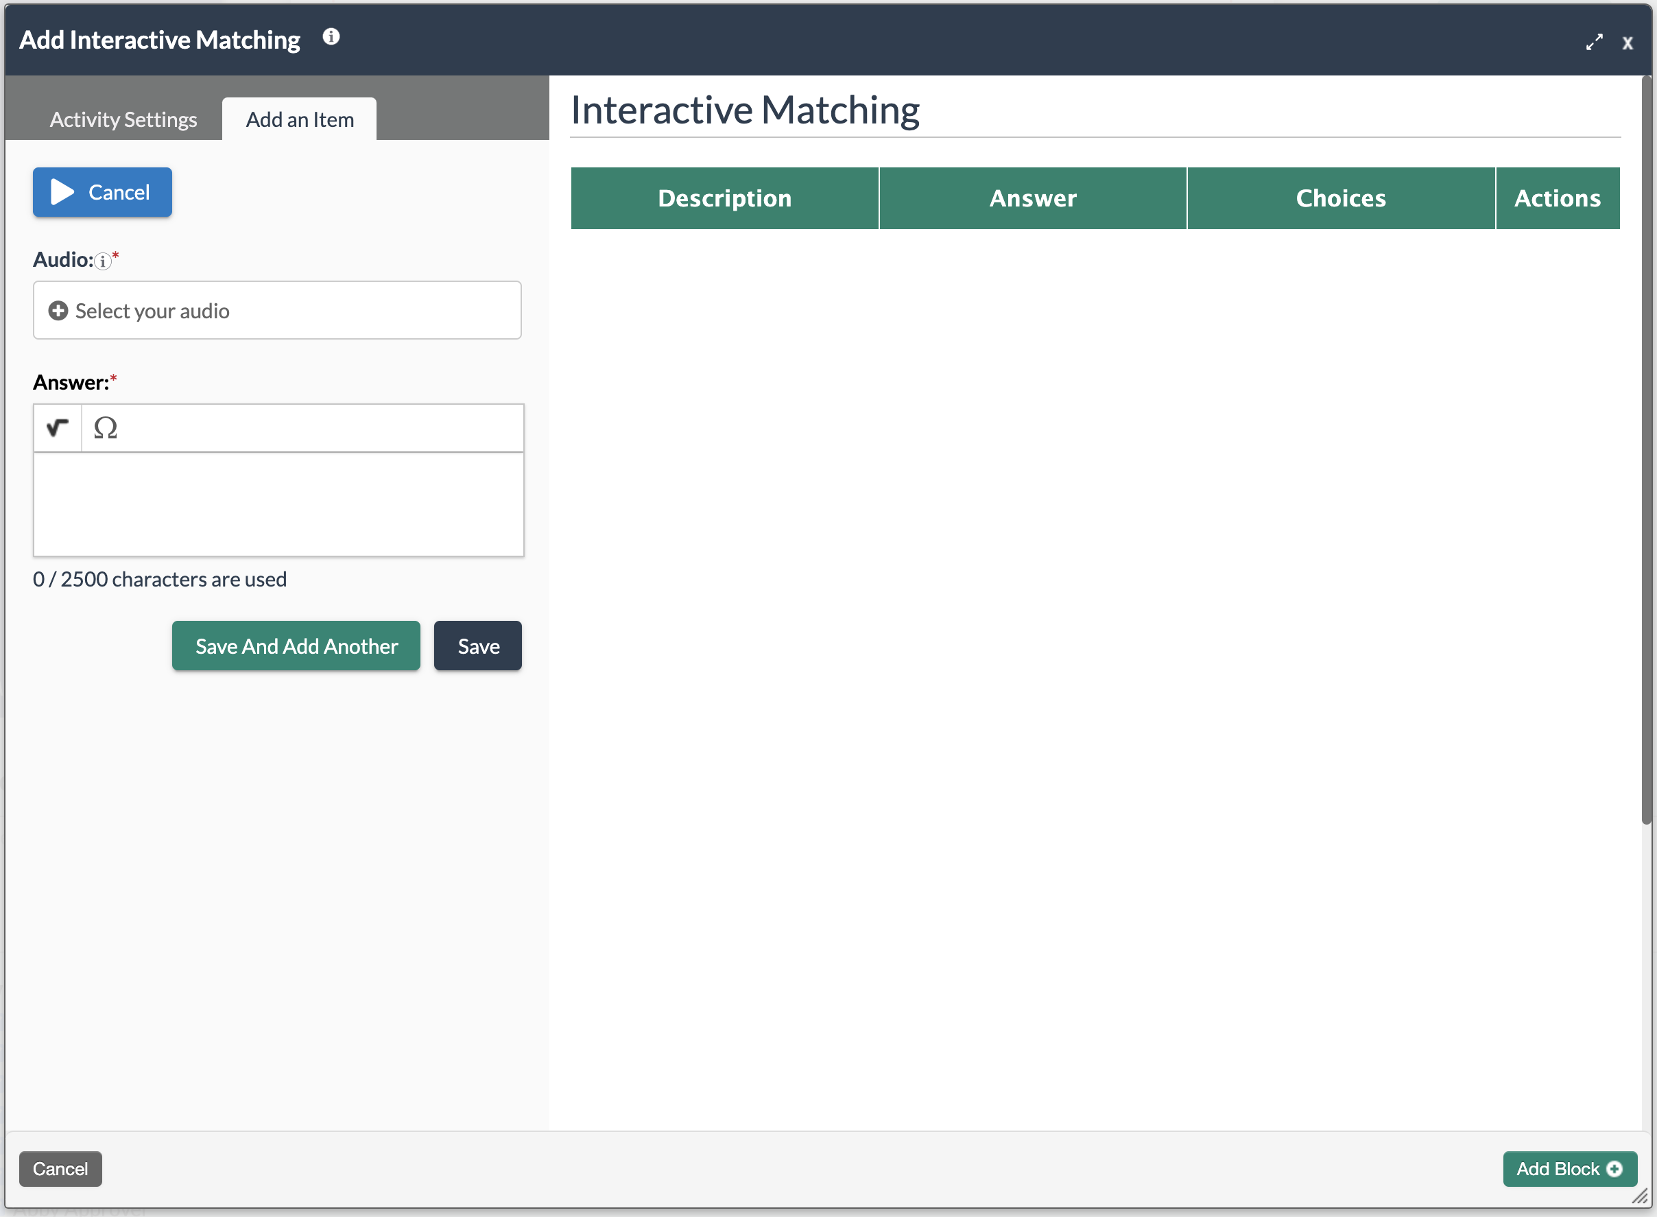This screenshot has width=1657, height=1217.
Task: Click the plus icon on Add Block
Action: point(1614,1169)
